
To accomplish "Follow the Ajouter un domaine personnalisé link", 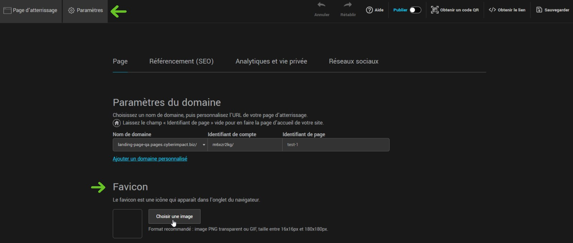I will click(150, 159).
